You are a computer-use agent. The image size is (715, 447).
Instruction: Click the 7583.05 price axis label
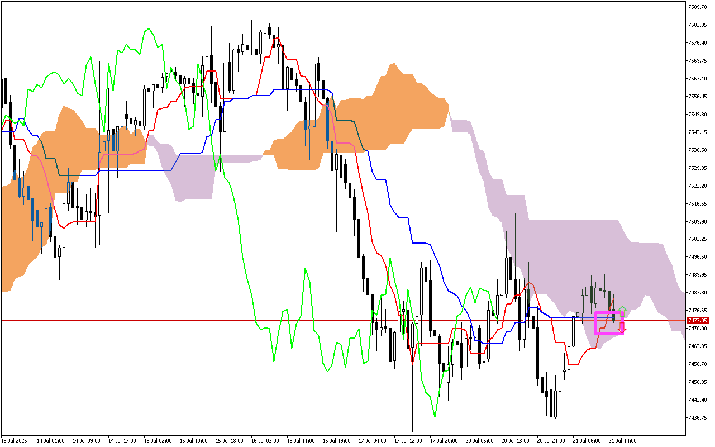[698, 25]
